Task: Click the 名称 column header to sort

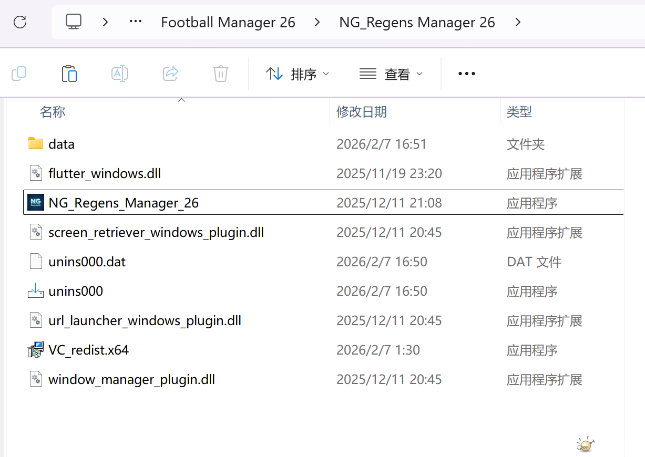Action: click(x=53, y=111)
